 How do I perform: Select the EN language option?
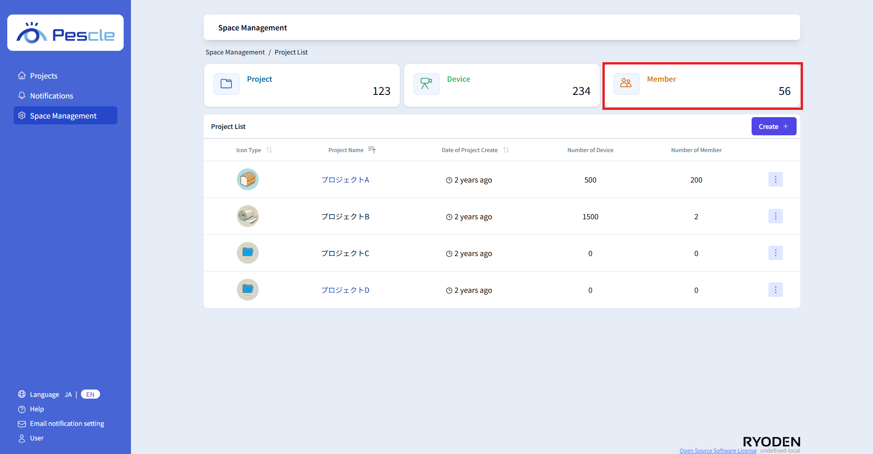click(90, 395)
